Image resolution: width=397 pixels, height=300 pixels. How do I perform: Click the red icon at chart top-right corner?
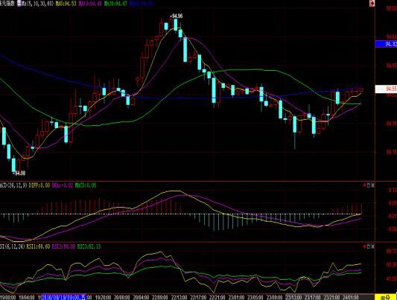(372, 3)
